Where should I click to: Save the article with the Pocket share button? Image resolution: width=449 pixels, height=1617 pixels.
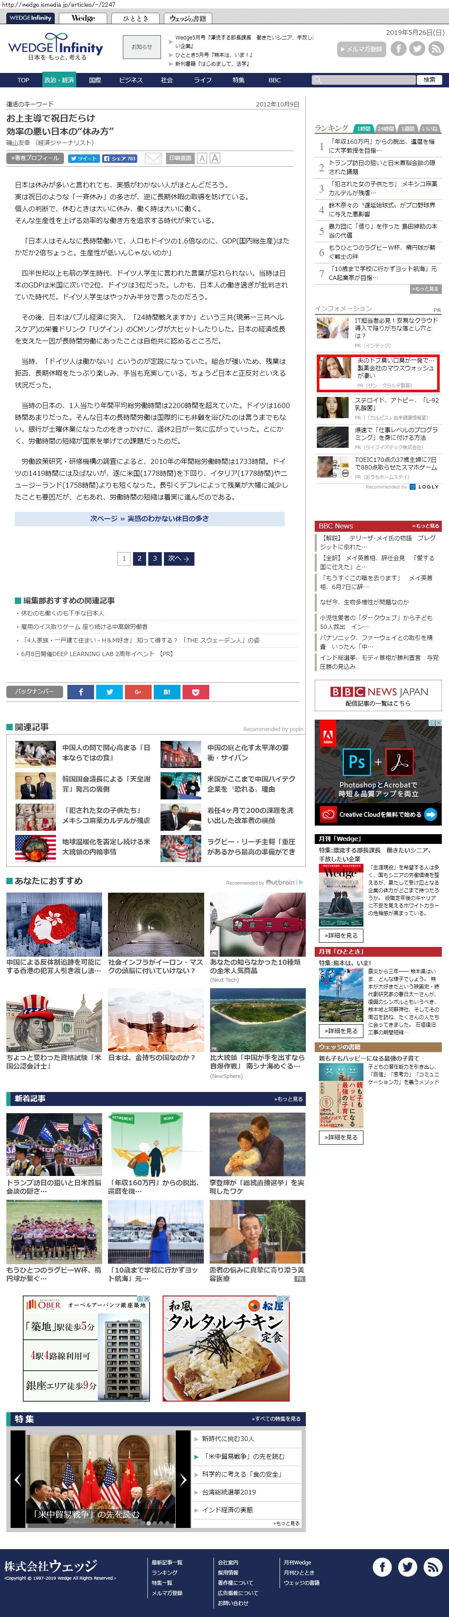[x=196, y=692]
